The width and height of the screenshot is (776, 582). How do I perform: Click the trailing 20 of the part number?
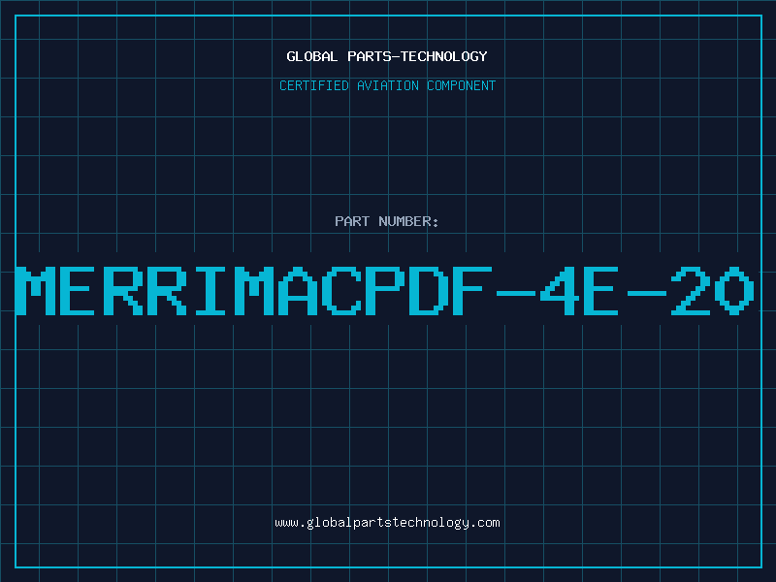(x=713, y=291)
